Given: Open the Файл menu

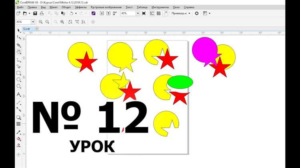Looking at the screenshot, I should pyautogui.click(x=20, y=7).
